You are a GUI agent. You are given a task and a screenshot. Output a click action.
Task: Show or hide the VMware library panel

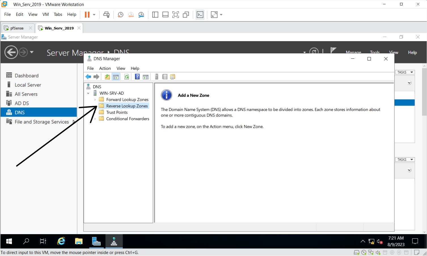[155, 14]
